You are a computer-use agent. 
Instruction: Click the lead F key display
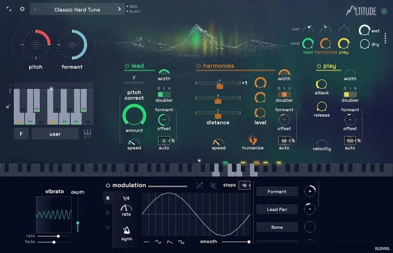pyautogui.click(x=134, y=78)
